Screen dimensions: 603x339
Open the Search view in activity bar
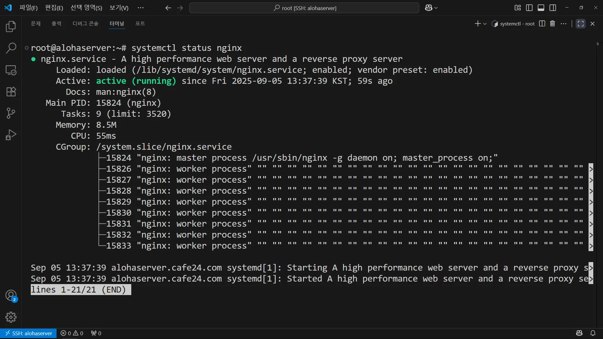11,48
